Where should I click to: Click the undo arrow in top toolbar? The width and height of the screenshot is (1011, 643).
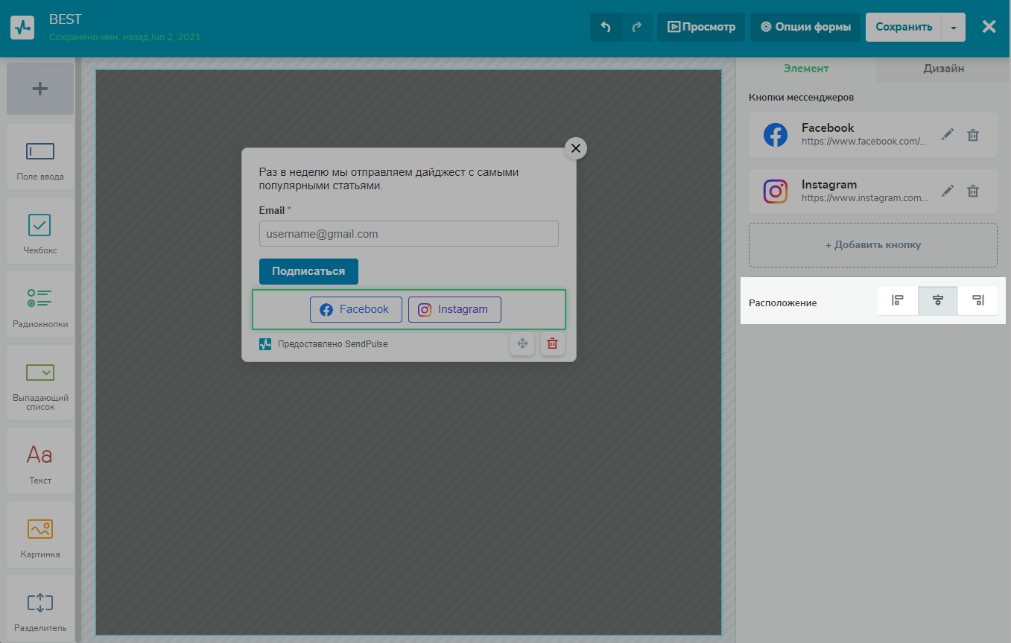coord(606,27)
